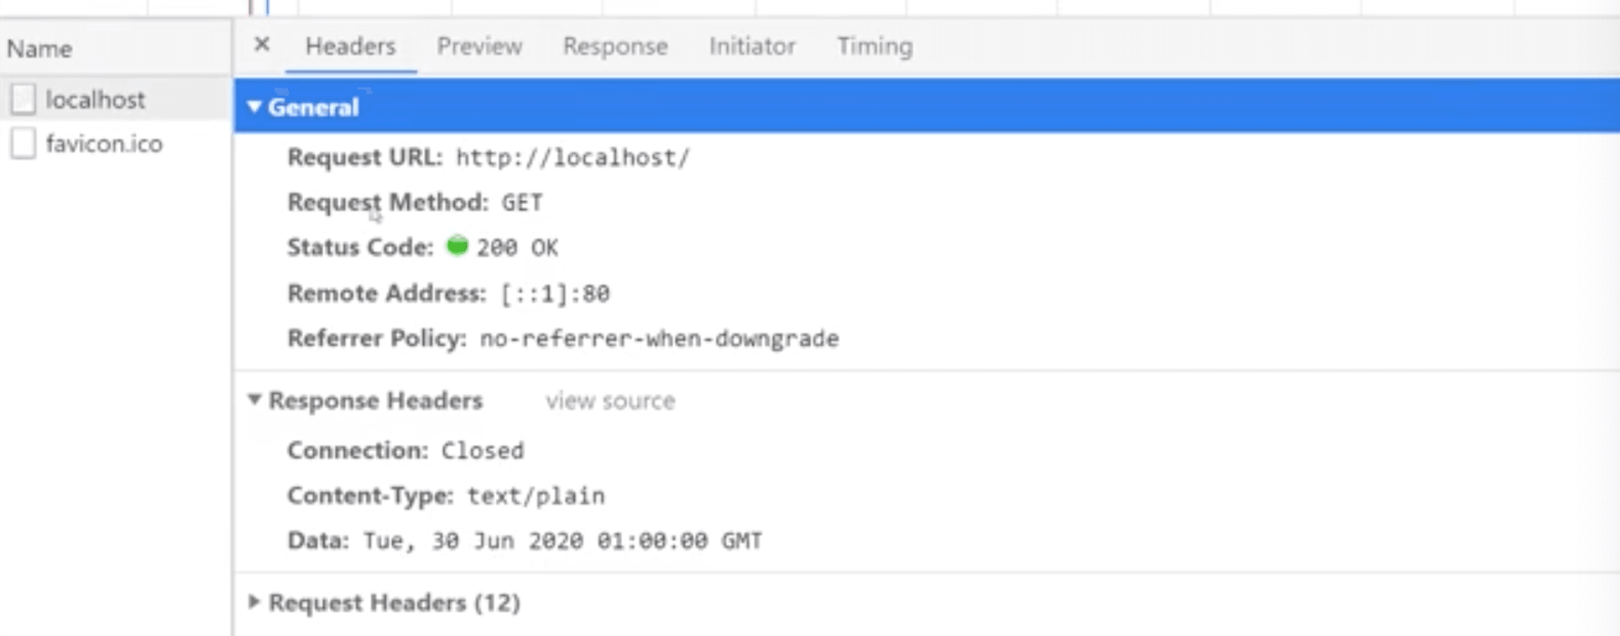The width and height of the screenshot is (1620, 636).
Task: Select the Headers tab
Action: tap(350, 47)
